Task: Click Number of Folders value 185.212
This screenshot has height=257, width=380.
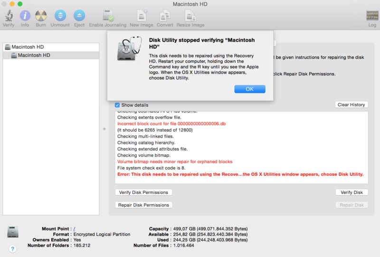Action: [x=82, y=246]
